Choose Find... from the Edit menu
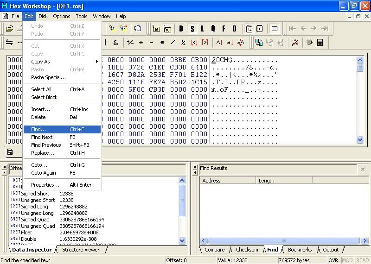Screen dimensions: 371x264 tap(62, 129)
